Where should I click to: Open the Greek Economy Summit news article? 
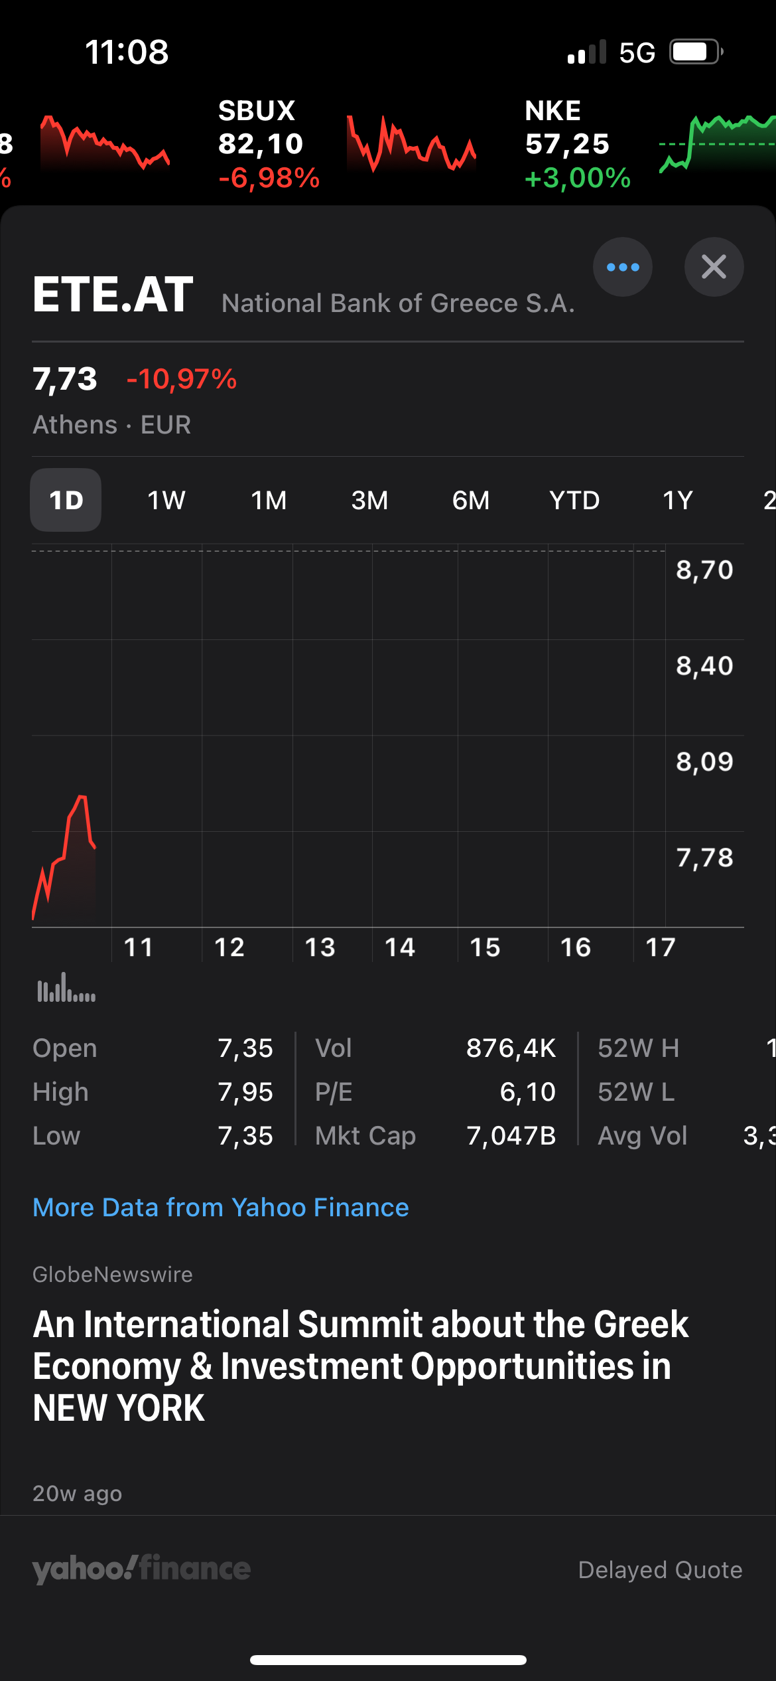point(361,1366)
